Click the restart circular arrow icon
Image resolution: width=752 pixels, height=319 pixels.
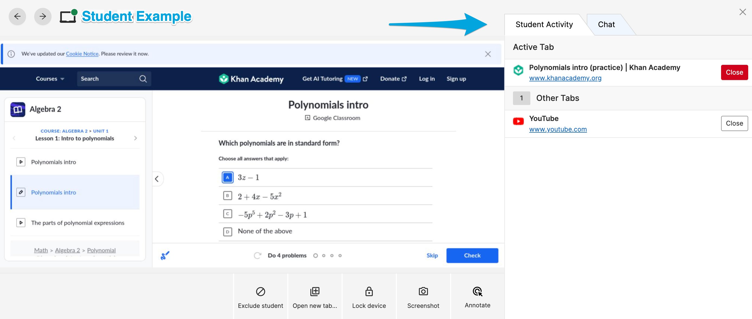[257, 256]
